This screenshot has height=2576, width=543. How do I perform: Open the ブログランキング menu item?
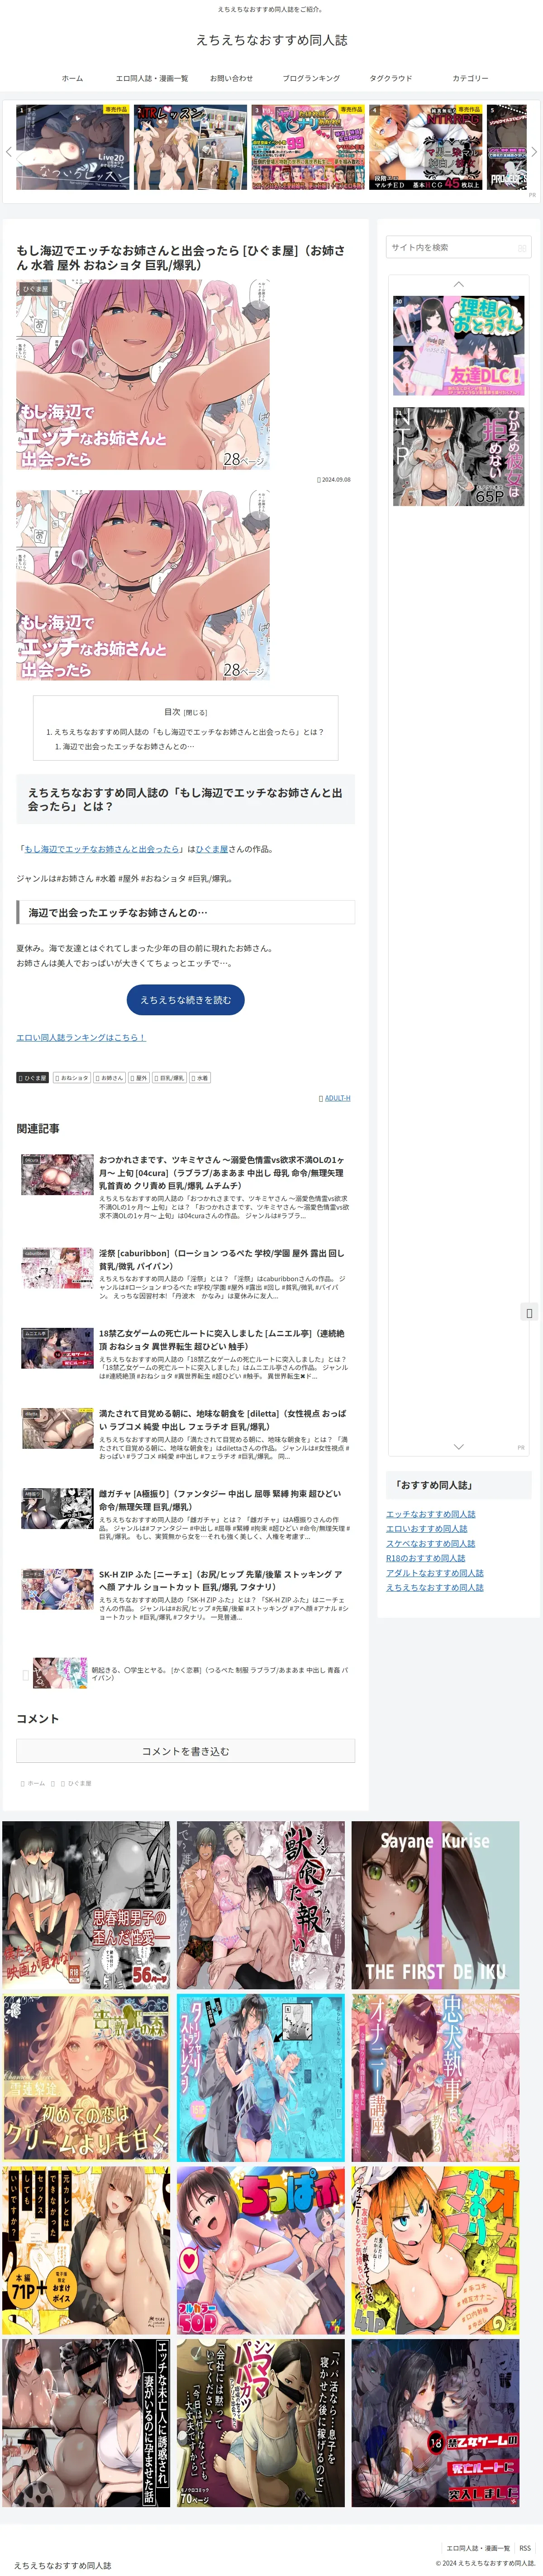pos(310,78)
